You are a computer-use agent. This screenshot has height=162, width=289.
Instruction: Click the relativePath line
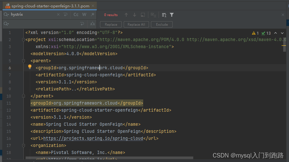point(75,89)
